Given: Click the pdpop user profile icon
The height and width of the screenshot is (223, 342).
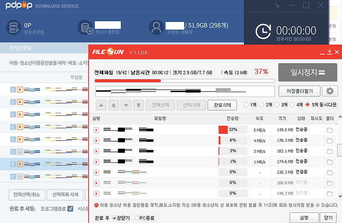Looking at the screenshot, I should tap(156, 27).
